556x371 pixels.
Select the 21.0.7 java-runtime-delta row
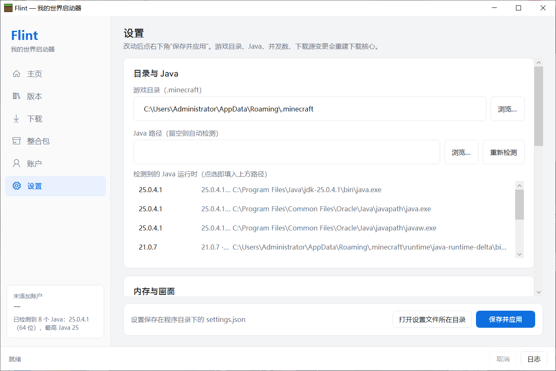point(324,247)
